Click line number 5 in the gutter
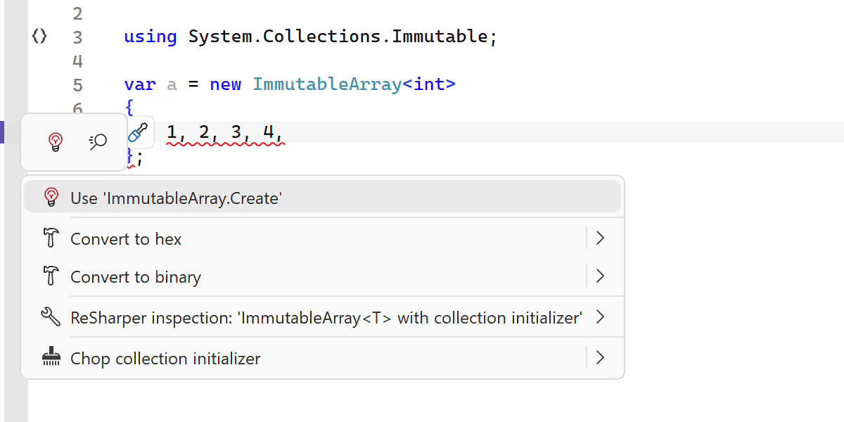Screen dimensions: 844x422 (77, 85)
